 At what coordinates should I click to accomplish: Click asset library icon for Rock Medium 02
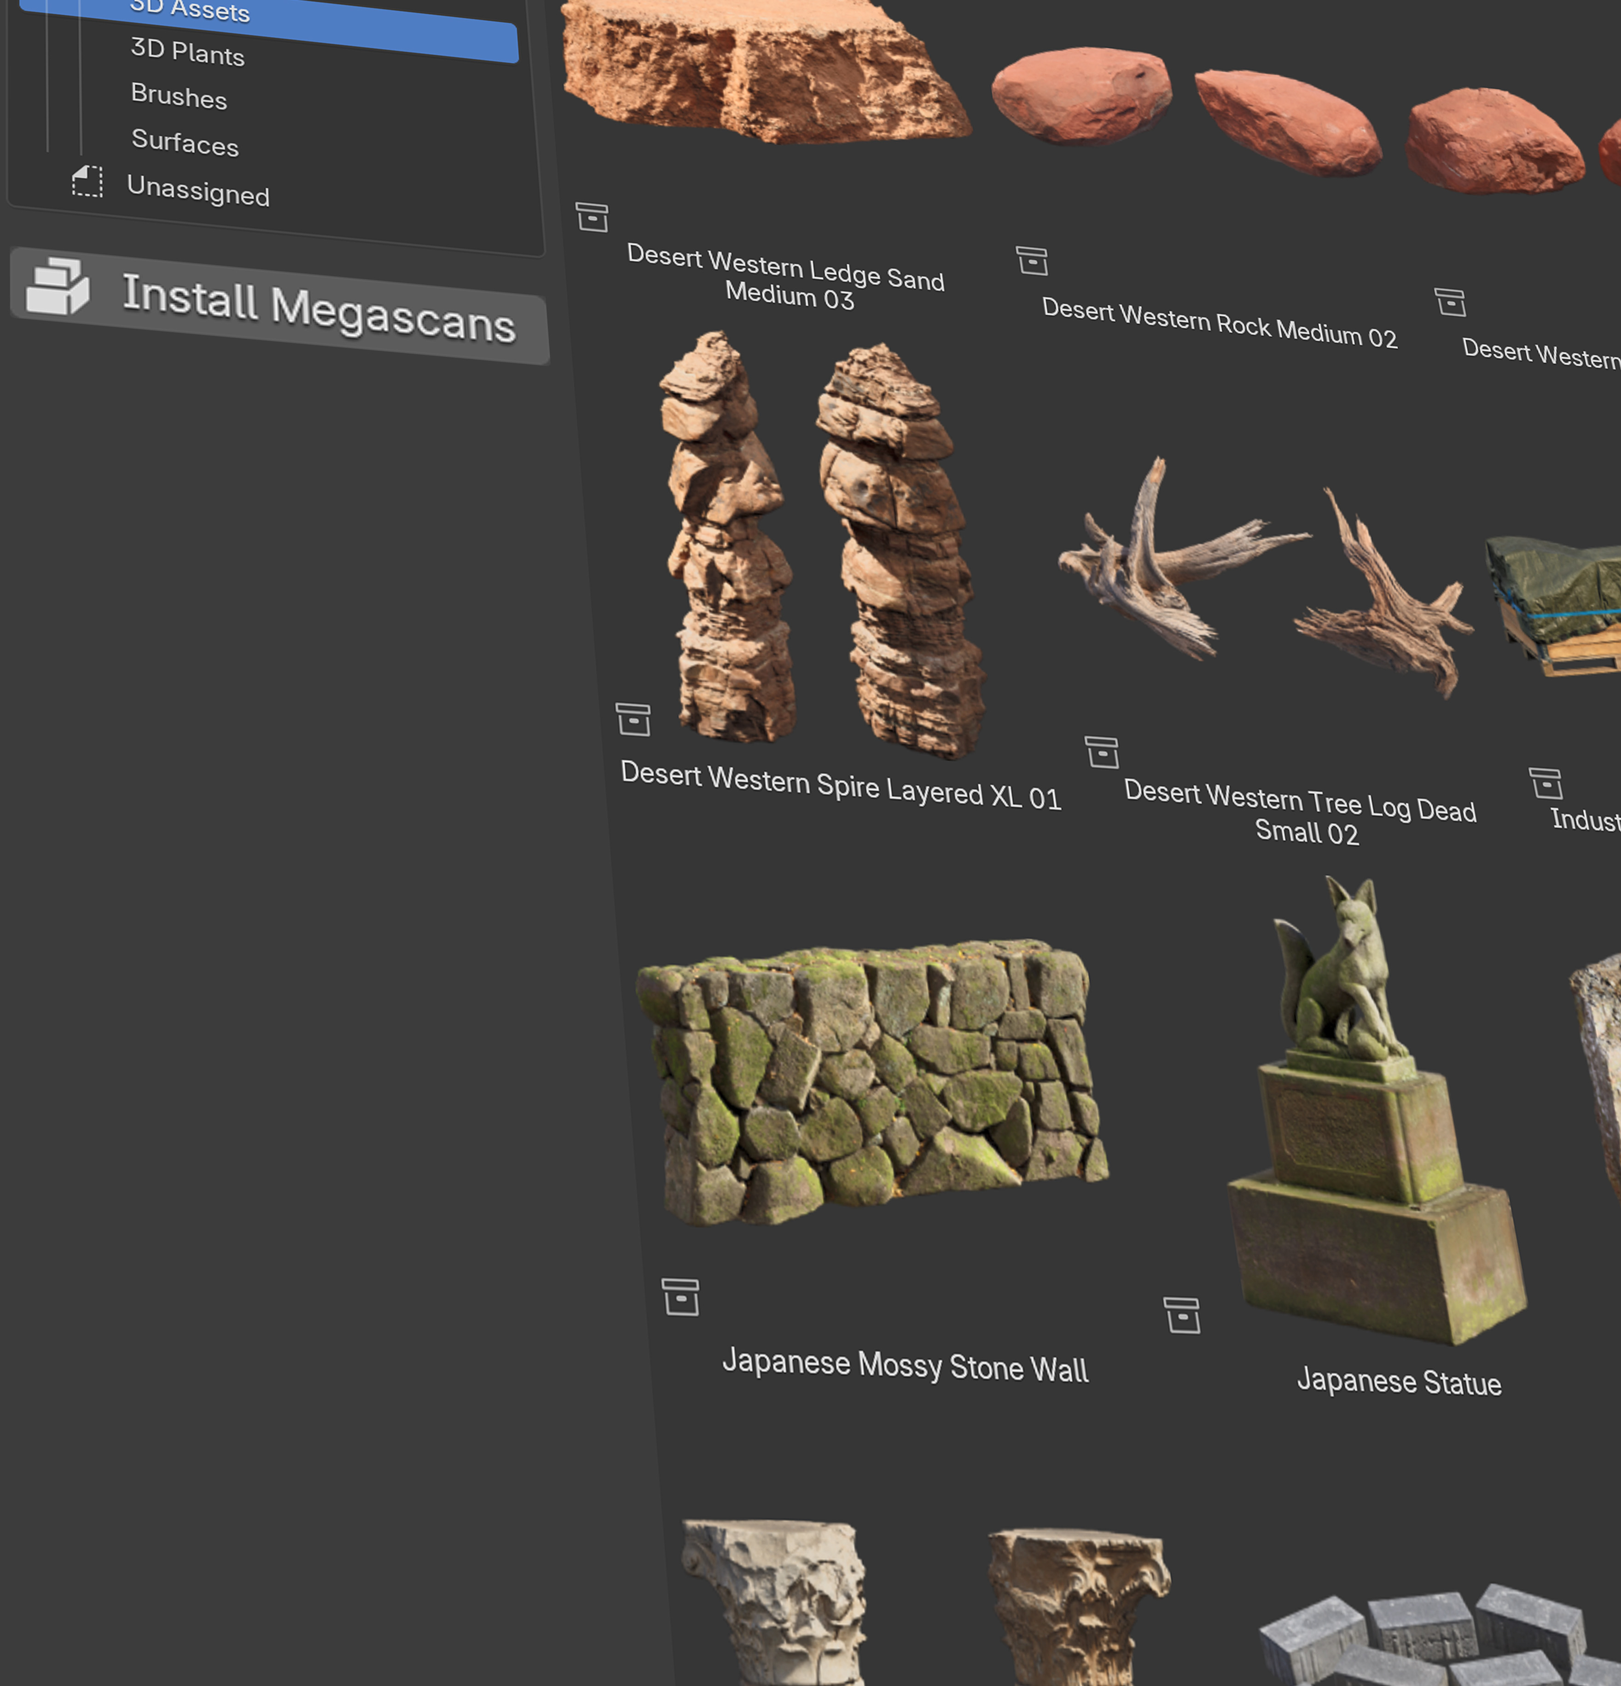1032,260
